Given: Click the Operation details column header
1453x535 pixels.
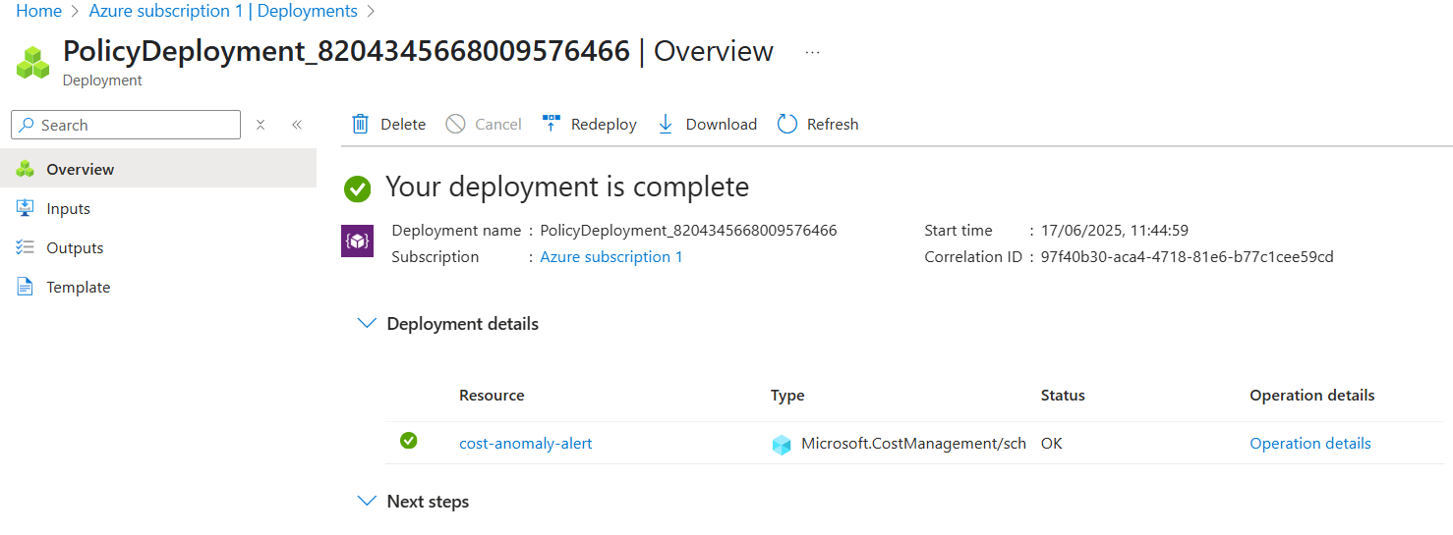Looking at the screenshot, I should [x=1312, y=395].
